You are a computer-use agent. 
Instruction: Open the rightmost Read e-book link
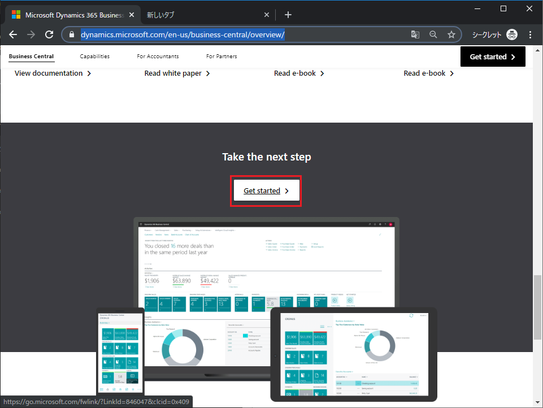point(429,73)
